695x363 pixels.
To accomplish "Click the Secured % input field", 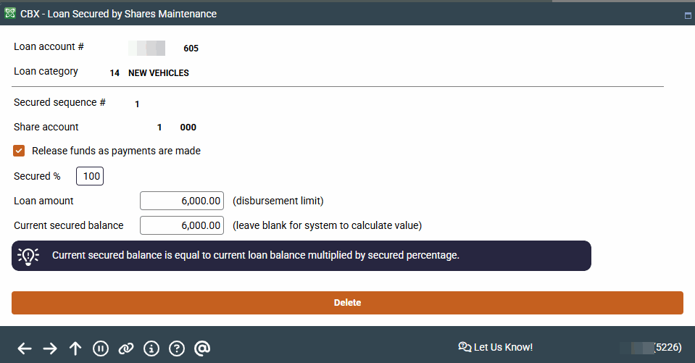I will pyautogui.click(x=90, y=176).
